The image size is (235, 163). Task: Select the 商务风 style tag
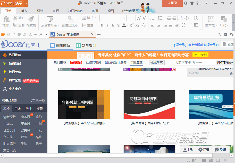tap(26, 117)
